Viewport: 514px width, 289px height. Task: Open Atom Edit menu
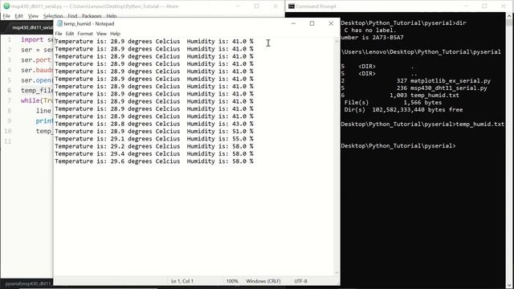pyautogui.click(x=18, y=16)
